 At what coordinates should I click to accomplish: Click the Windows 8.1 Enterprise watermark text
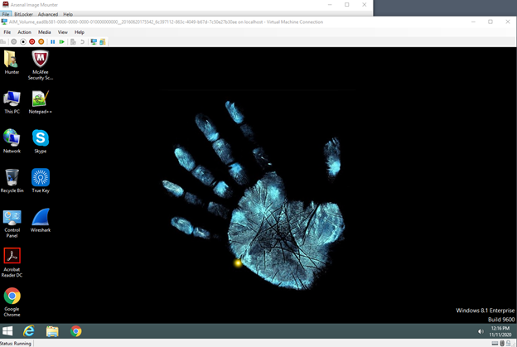pyautogui.click(x=485, y=311)
